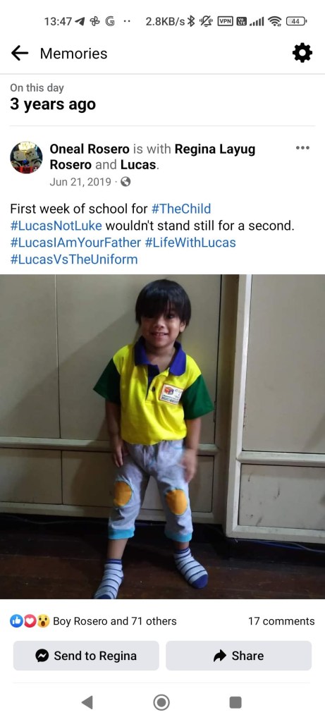Tap Send to Regina button
The image size is (325, 722).
coord(86,656)
